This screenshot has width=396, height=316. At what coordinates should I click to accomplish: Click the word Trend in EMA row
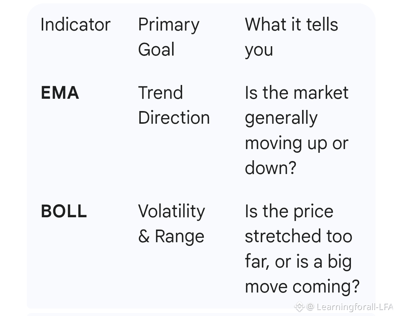tap(161, 93)
